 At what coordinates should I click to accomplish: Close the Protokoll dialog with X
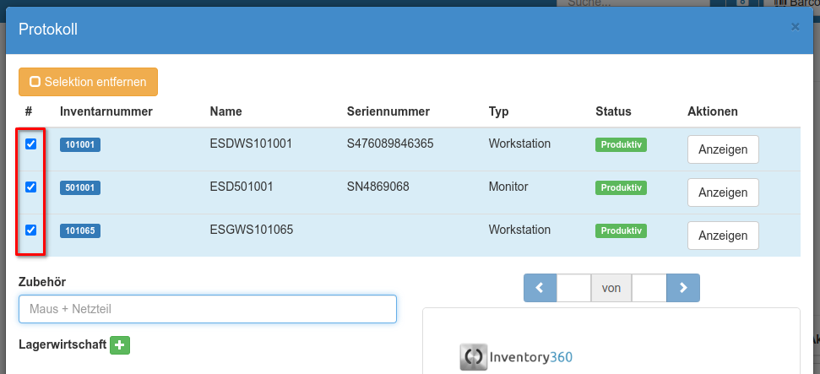point(795,27)
